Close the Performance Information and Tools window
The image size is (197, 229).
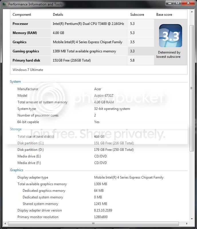(x=188, y=3)
